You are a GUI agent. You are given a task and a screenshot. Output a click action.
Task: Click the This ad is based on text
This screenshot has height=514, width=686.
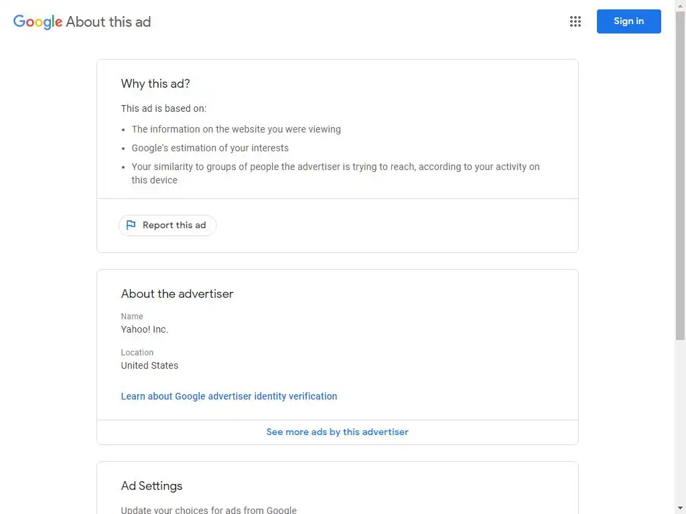[x=163, y=108]
